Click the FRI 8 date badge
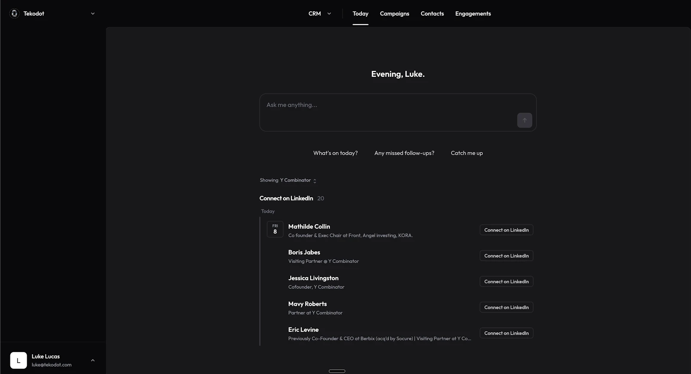The image size is (691, 374). coord(275,229)
